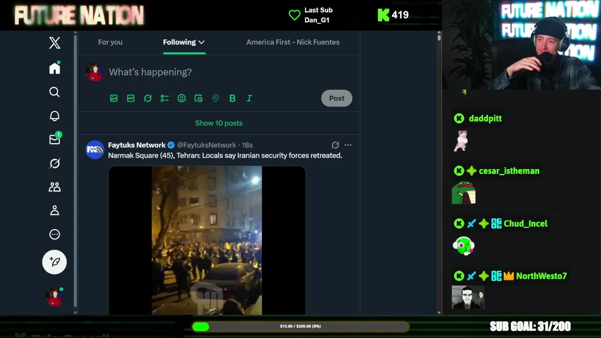This screenshot has width=601, height=338.
Task: Open Notifications bell icon
Action: (54, 116)
